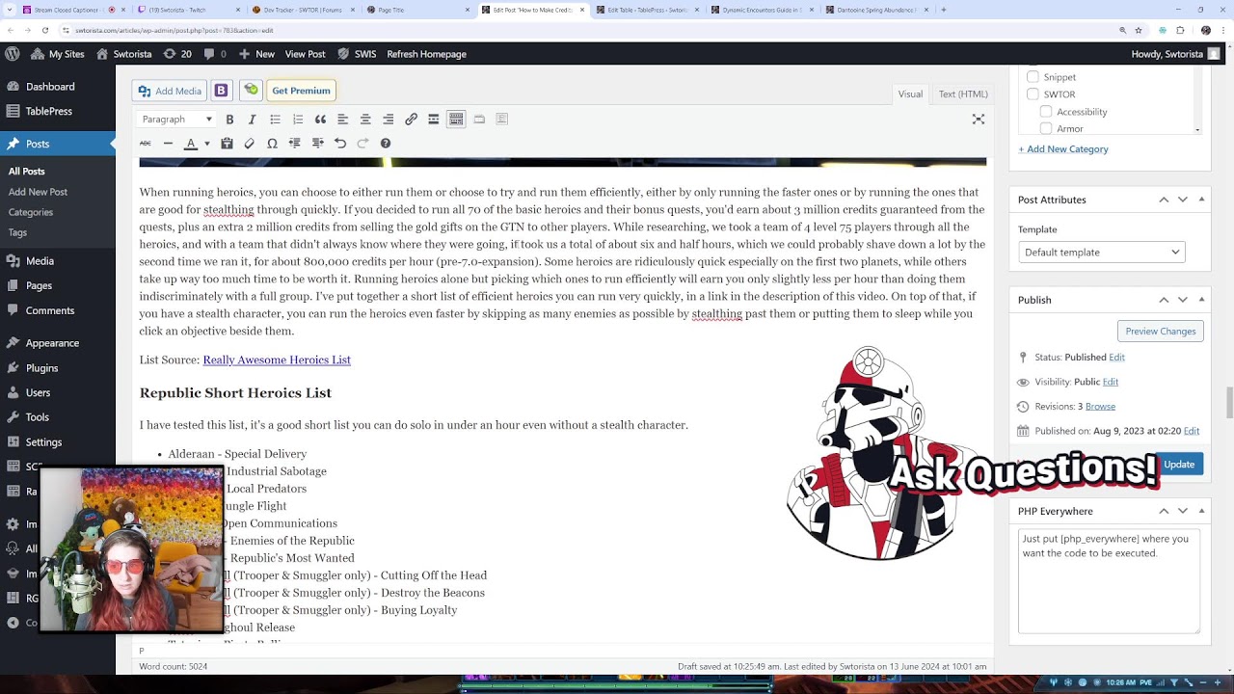Click the blue Update button
The image size is (1234, 694).
[x=1178, y=465]
